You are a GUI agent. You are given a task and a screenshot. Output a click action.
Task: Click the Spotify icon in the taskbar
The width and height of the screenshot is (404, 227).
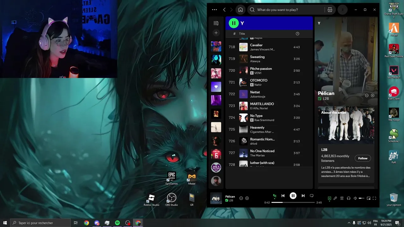click(x=117, y=223)
